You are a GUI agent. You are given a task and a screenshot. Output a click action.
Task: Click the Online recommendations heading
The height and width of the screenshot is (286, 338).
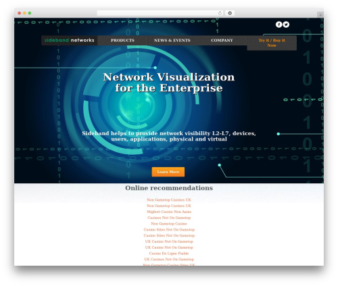click(169, 188)
